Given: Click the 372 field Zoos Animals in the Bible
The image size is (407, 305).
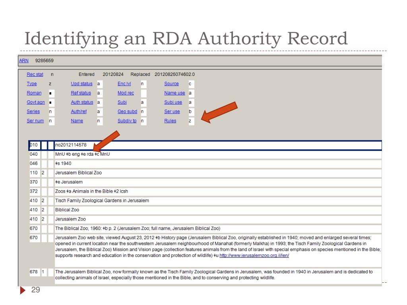Looking at the screenshot, I should [x=218, y=191].
